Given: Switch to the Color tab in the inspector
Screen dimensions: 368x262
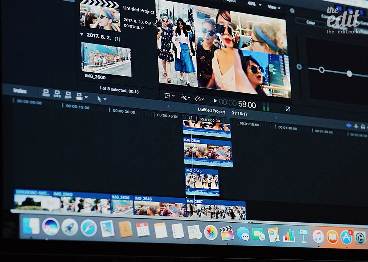Looking at the screenshot, I should click(x=310, y=22).
